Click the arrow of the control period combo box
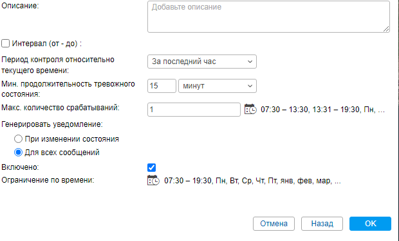The height and width of the screenshot is (241, 399). point(250,62)
